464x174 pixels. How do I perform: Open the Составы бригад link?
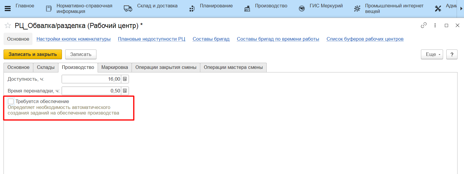211,39
